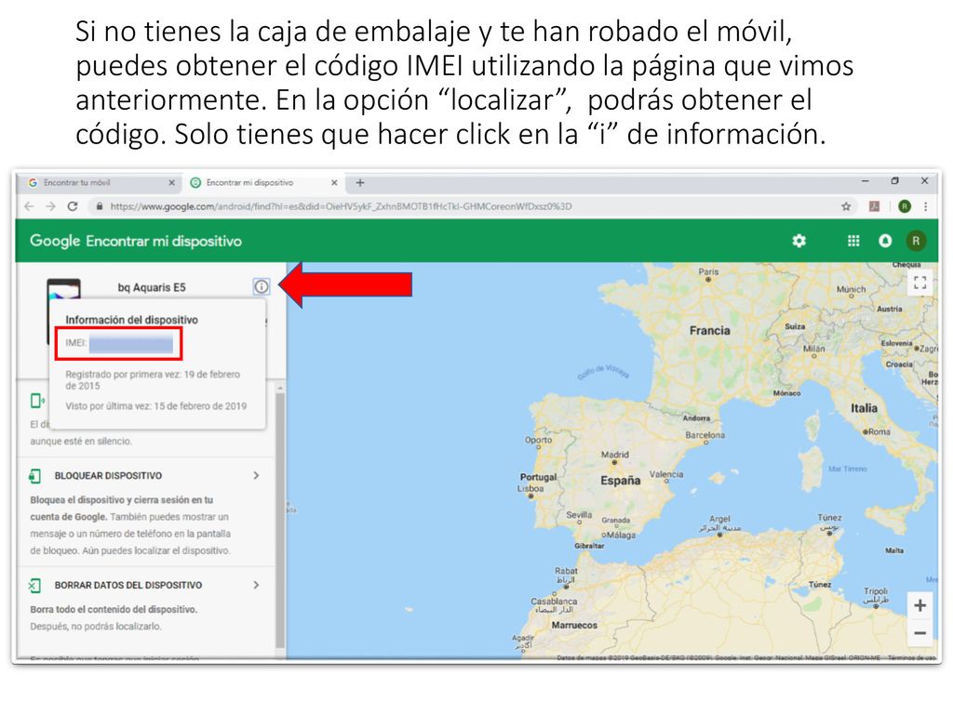Click the play sound phone icon

pyautogui.click(x=37, y=401)
